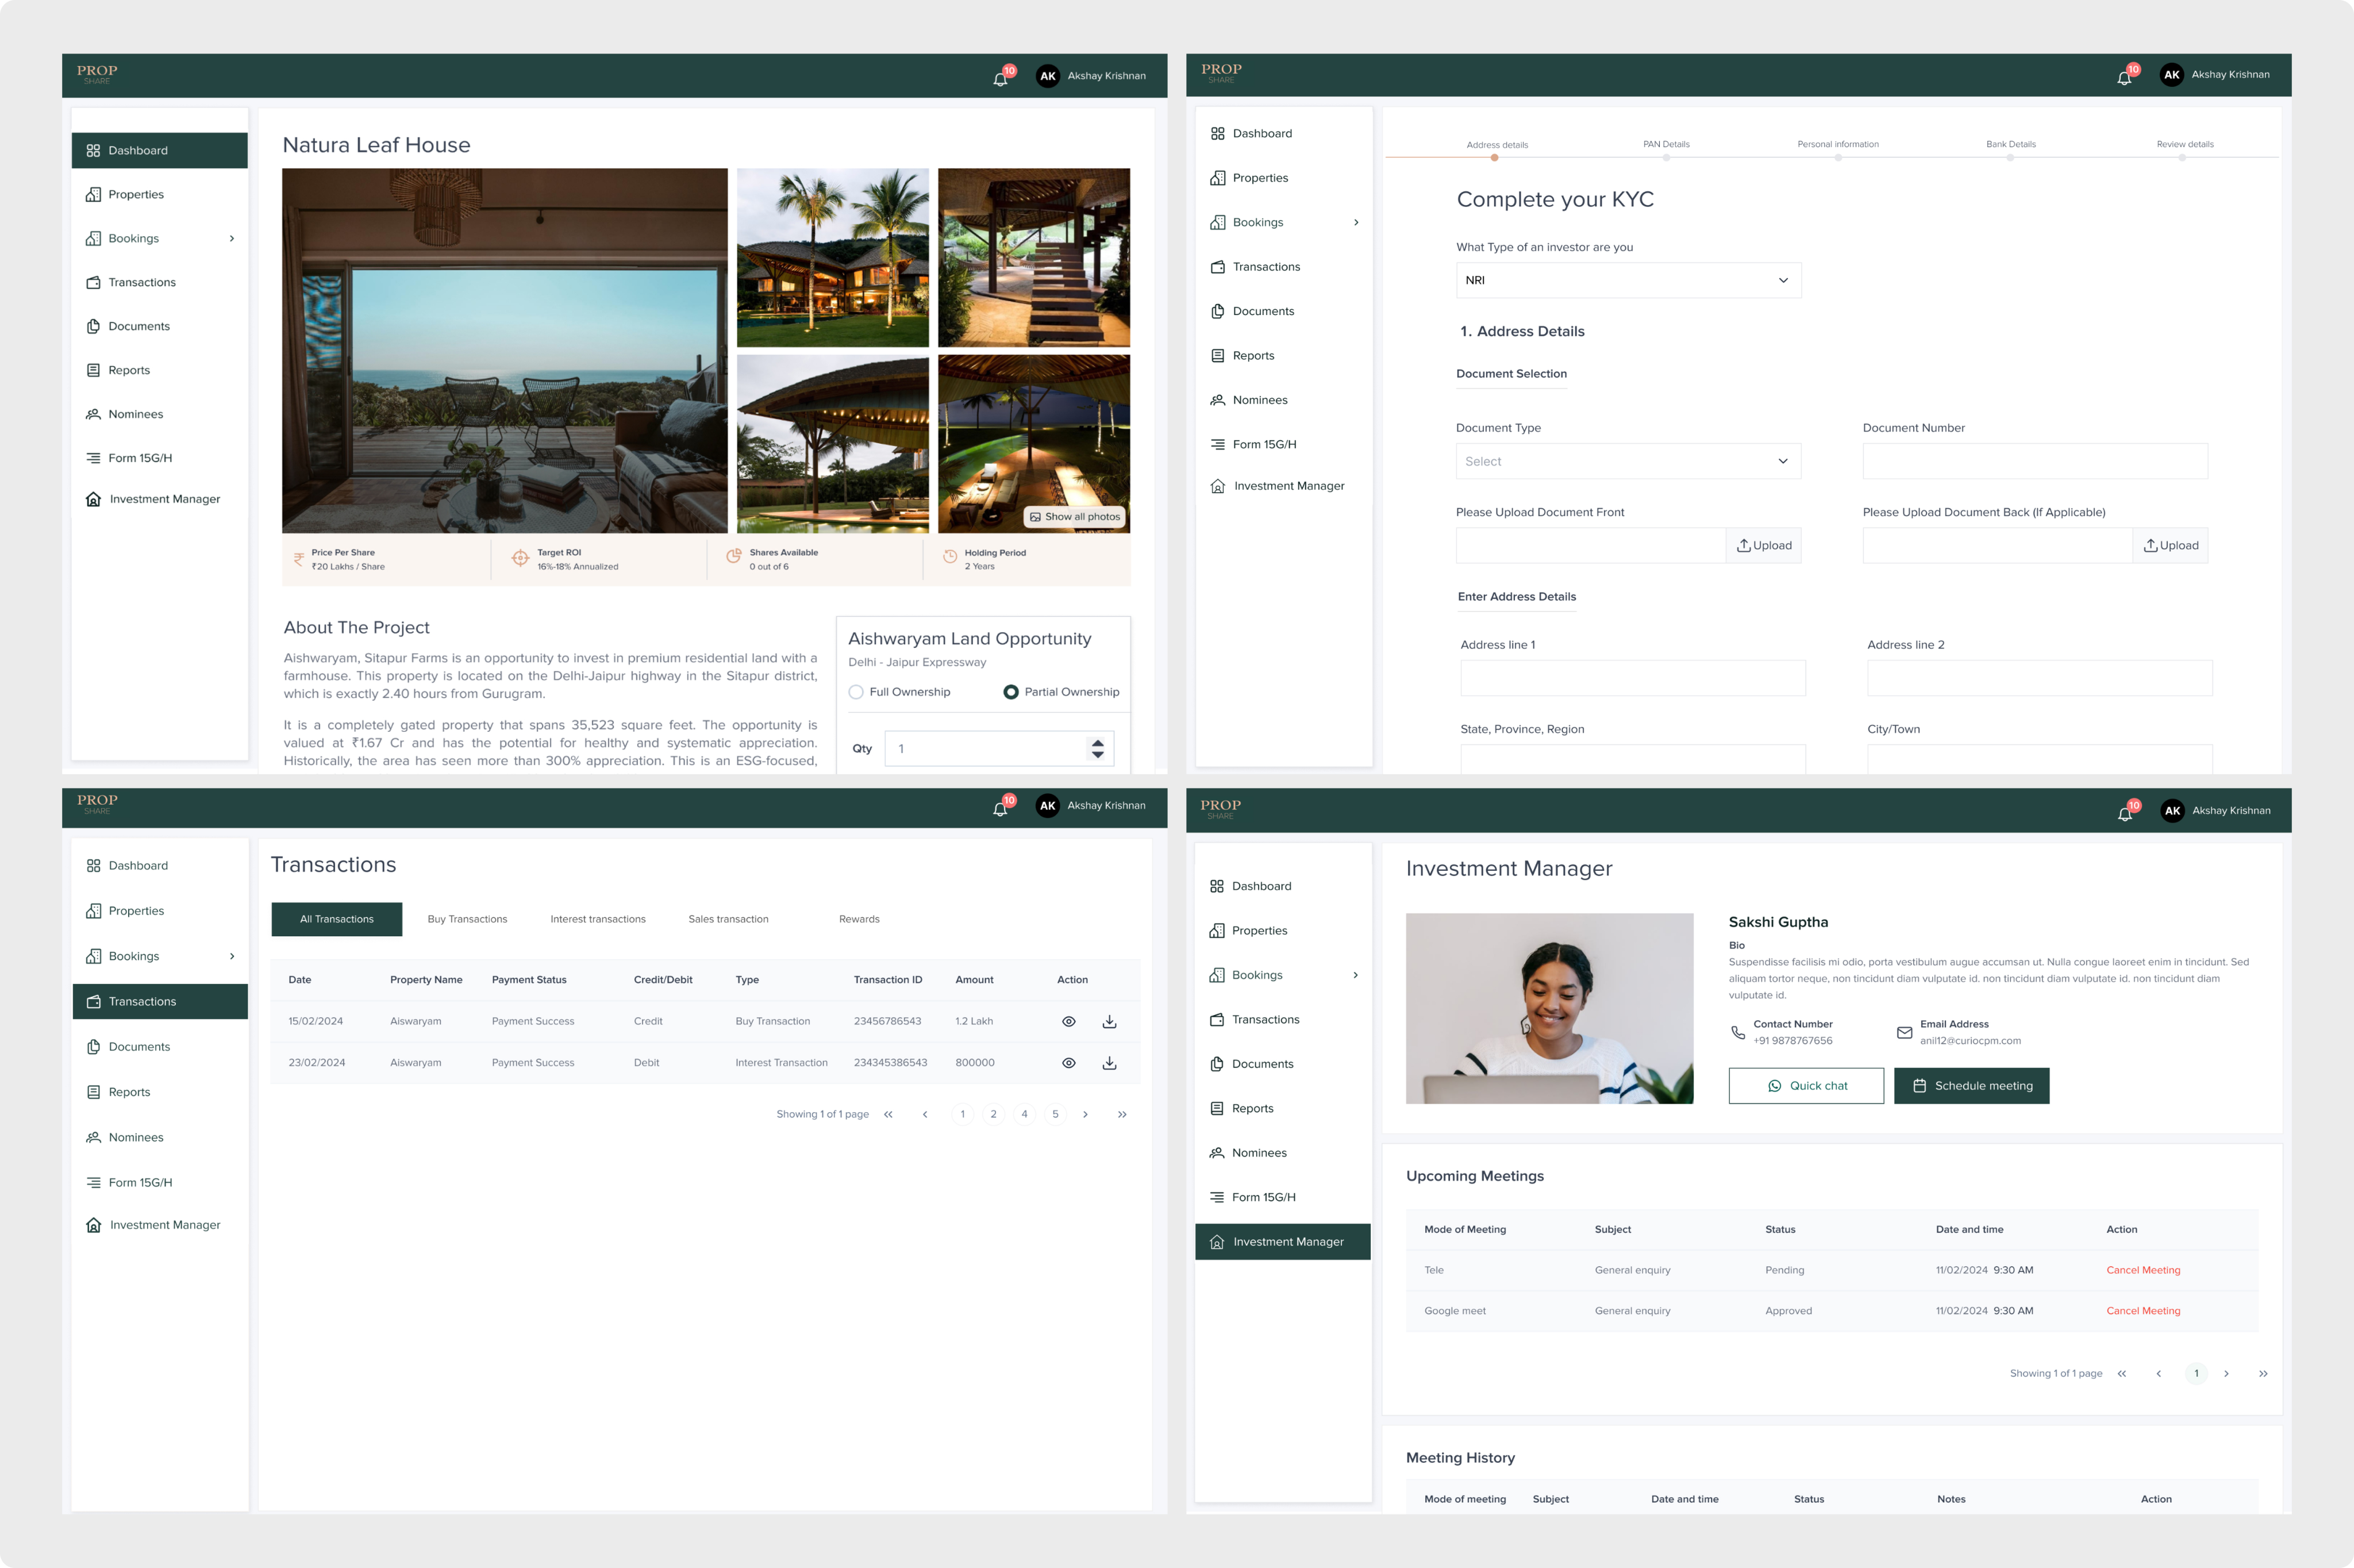Select the Full Ownership radio option
The image size is (2354, 1568).
(x=857, y=692)
